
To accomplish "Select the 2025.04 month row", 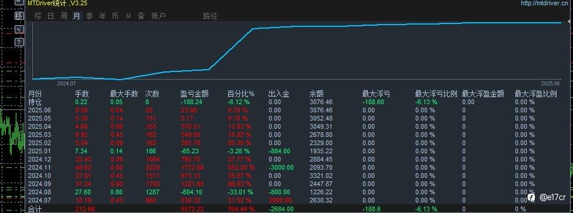I will tap(40, 126).
